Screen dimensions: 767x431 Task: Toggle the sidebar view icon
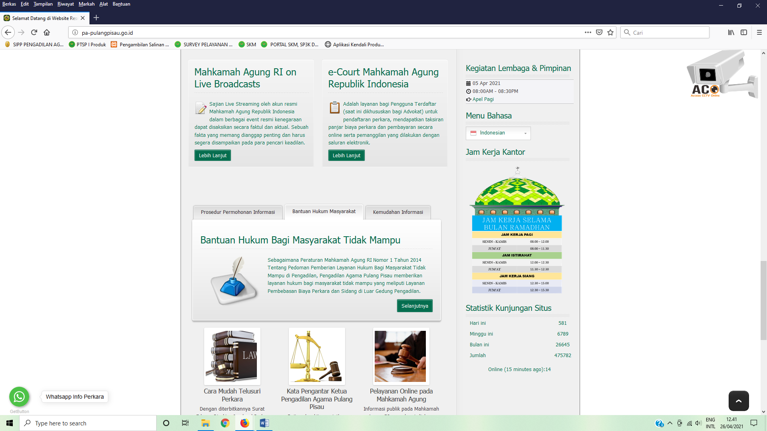coord(743,32)
